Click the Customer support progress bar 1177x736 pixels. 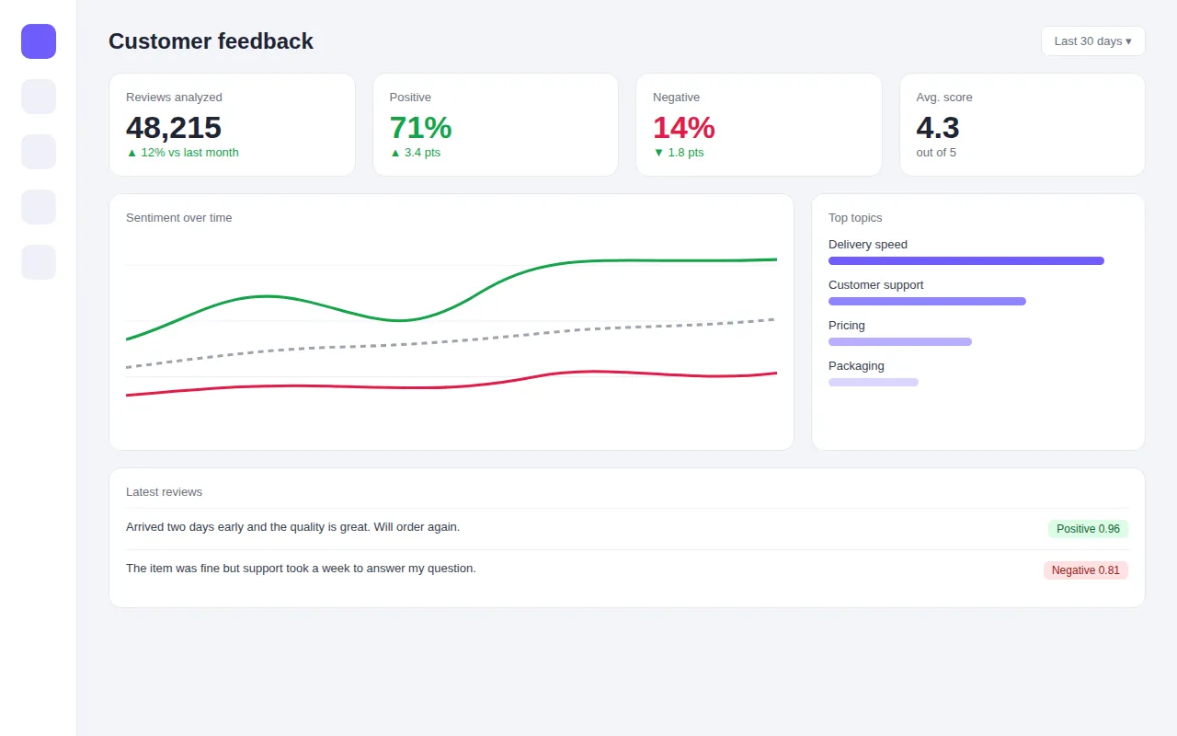pos(927,302)
